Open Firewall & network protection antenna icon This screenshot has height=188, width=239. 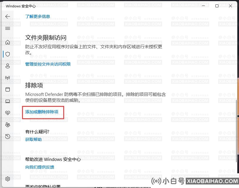point(8,78)
